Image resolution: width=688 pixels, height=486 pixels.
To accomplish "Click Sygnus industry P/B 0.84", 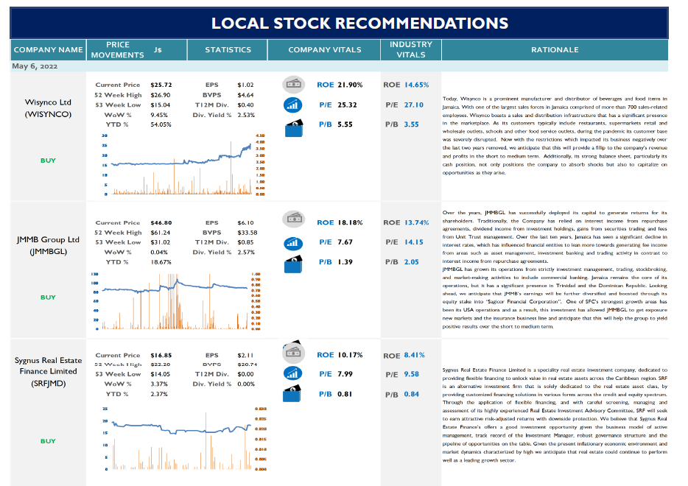I will tap(412, 394).
